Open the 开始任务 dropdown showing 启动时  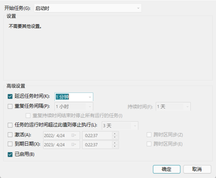point(88,8)
